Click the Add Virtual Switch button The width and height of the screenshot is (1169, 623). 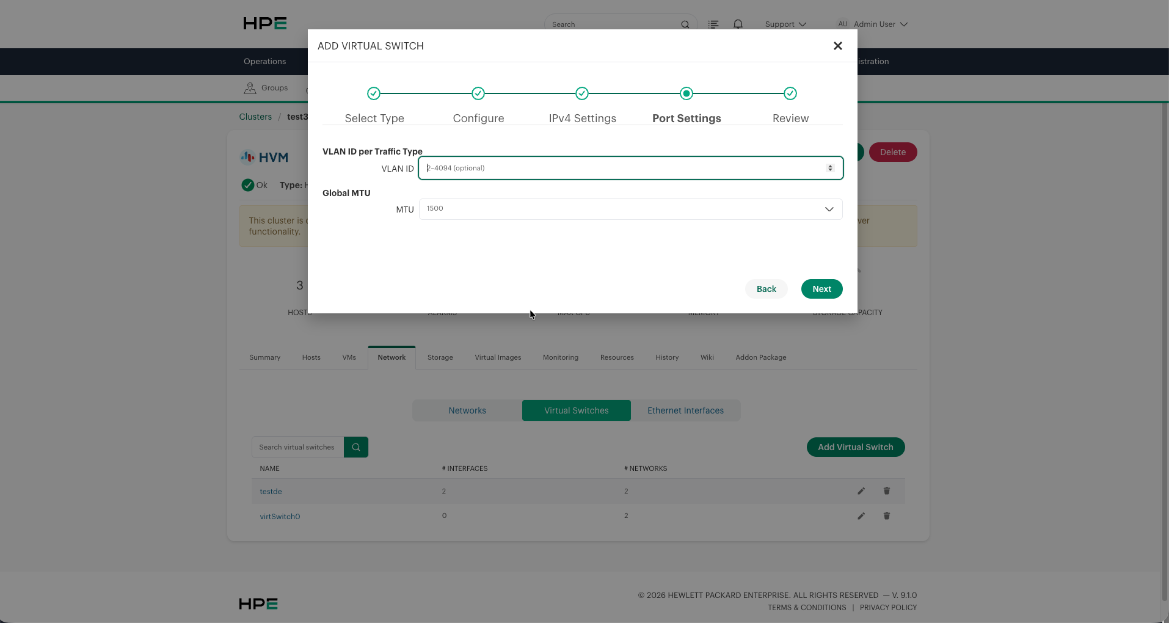point(856,447)
